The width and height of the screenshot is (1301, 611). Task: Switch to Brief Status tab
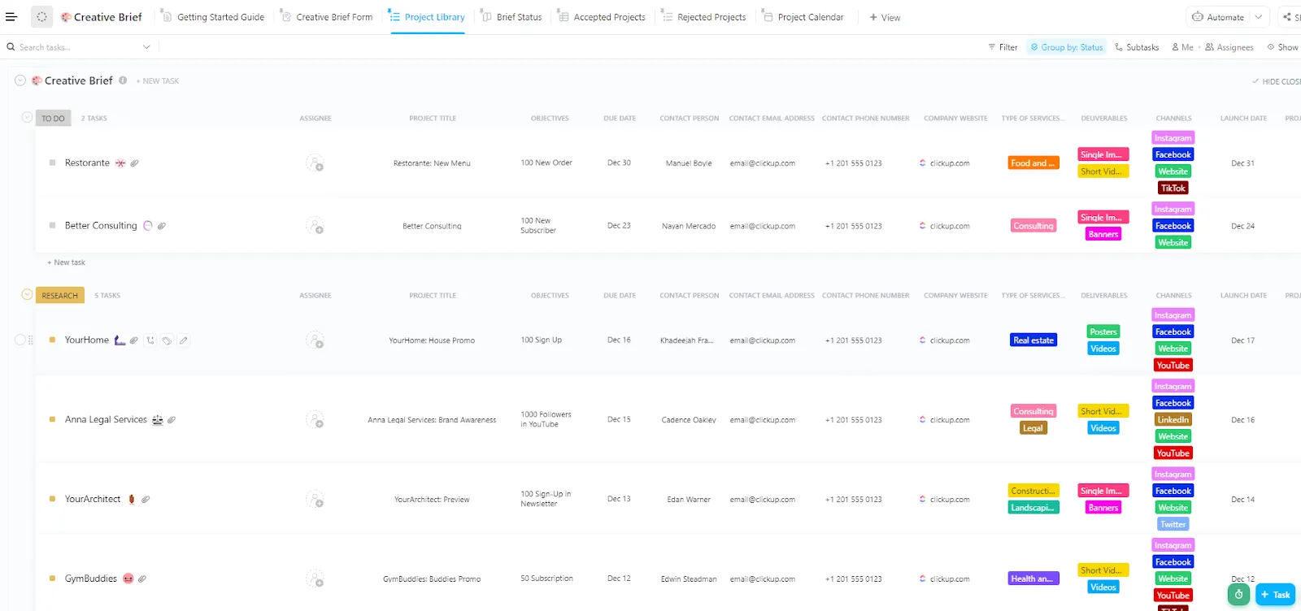coord(511,17)
